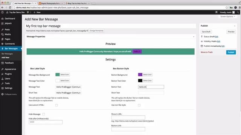The width and height of the screenshot is (241, 135).
Task: Click the WordPress logo in admin bar
Action: pos(2,12)
